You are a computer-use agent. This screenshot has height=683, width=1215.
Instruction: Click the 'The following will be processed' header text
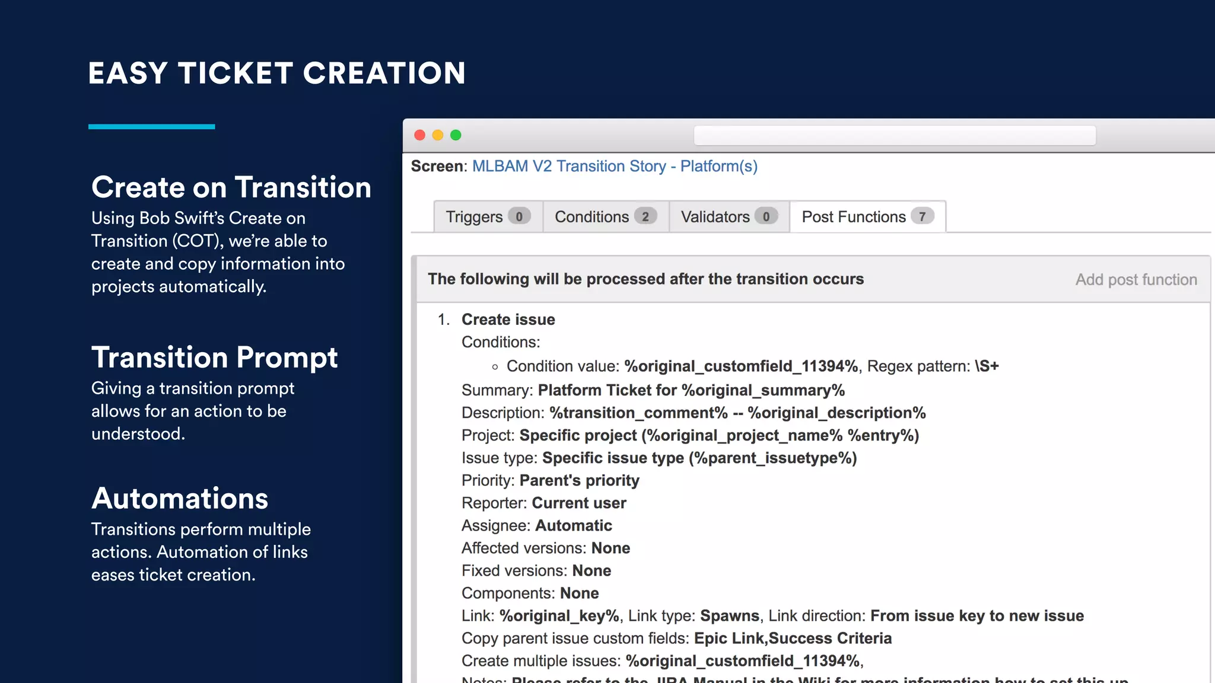point(645,279)
